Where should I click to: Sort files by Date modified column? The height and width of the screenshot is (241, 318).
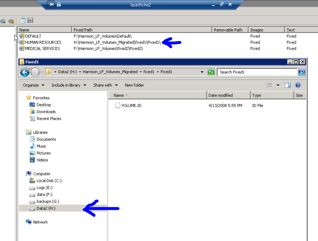pos(229,95)
